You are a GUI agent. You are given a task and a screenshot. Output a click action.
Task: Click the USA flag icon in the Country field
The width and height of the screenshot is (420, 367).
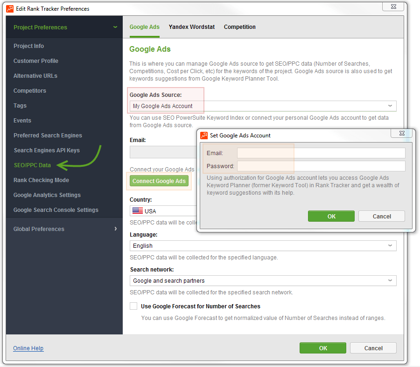(137, 211)
